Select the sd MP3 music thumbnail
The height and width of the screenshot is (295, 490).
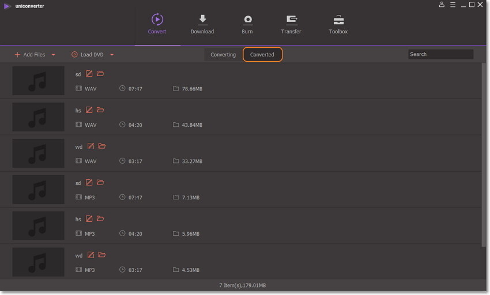coord(39,190)
